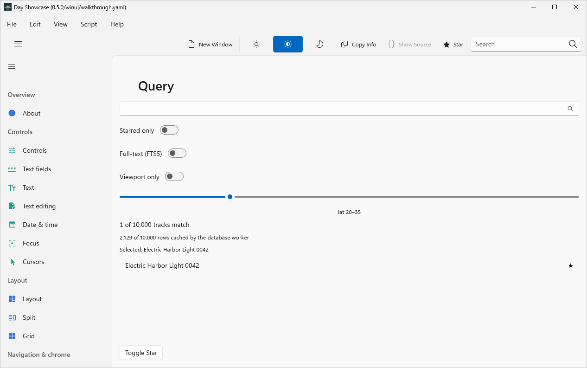Switch to light theme sun icon
Screen dimensions: 587x368
pyautogui.click(x=256, y=44)
